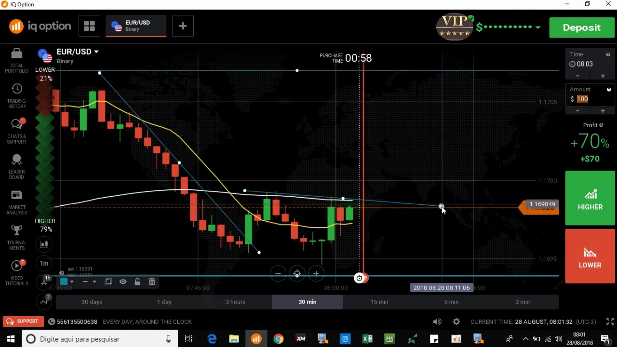Click the chart type candlestick icon
This screenshot has width=617, height=347.
point(44,244)
